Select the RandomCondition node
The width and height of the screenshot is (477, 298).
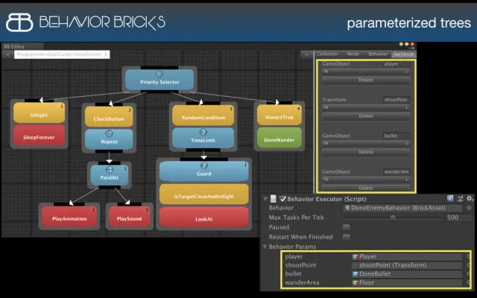pyautogui.click(x=203, y=115)
